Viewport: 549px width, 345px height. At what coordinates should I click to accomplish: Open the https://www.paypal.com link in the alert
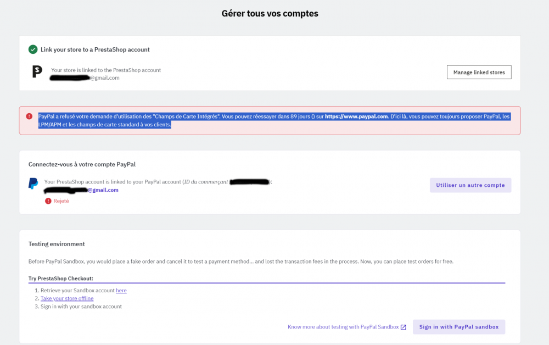coord(356,116)
